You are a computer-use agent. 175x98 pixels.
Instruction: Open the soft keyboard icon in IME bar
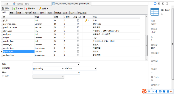pyautogui.click(x=160, y=91)
